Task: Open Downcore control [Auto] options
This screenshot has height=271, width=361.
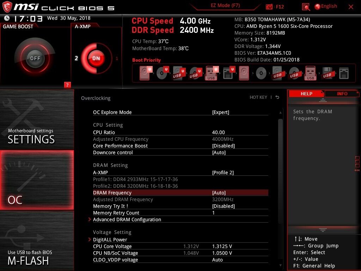Action: click(x=180, y=152)
